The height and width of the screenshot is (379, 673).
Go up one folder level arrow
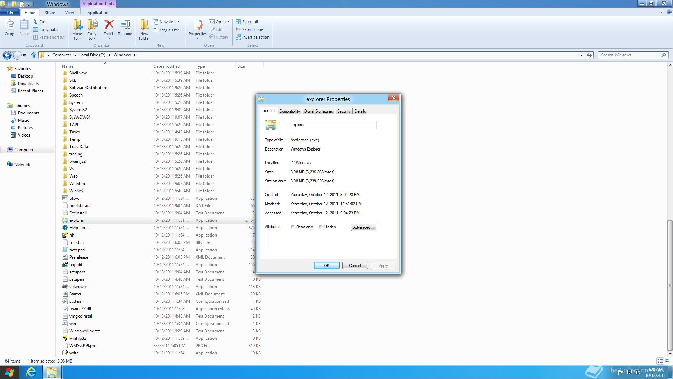point(34,55)
